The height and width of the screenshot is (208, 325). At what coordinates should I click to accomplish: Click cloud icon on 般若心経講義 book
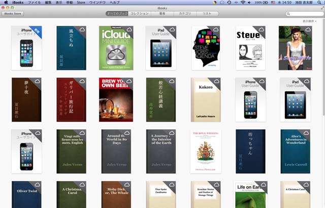172,81
